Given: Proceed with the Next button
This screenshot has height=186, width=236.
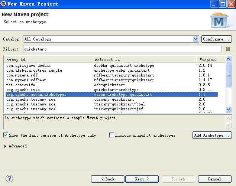Looking at the screenshot, I should click(142, 179).
